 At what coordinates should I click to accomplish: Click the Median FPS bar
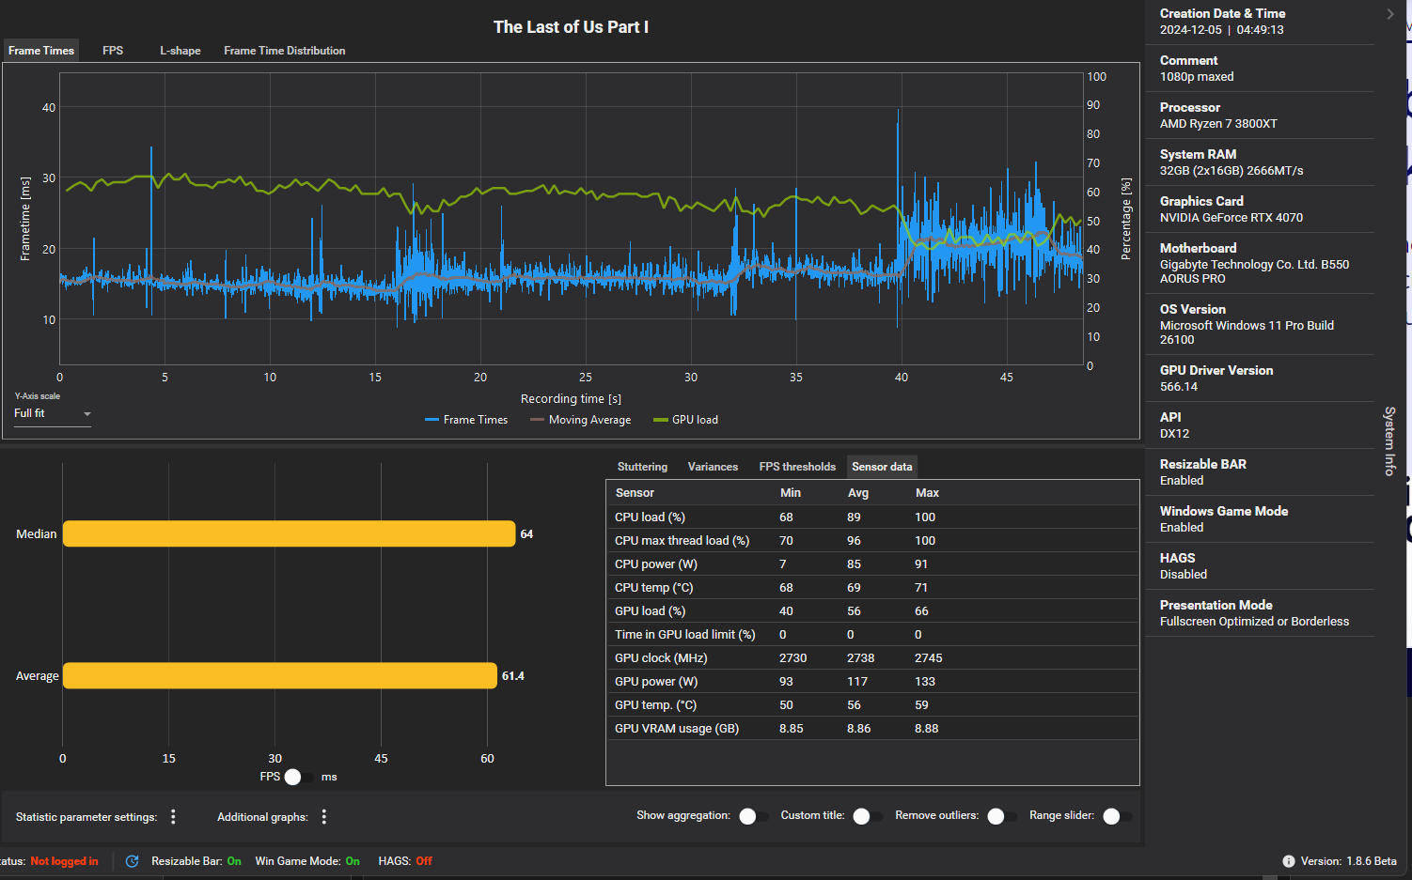(289, 533)
